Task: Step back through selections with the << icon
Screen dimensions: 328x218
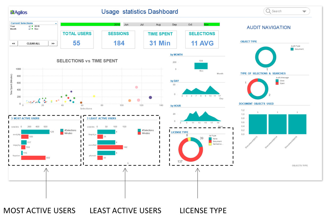Action: pos(14,43)
